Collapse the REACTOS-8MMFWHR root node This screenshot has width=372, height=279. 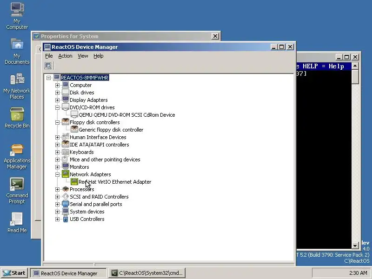point(49,78)
